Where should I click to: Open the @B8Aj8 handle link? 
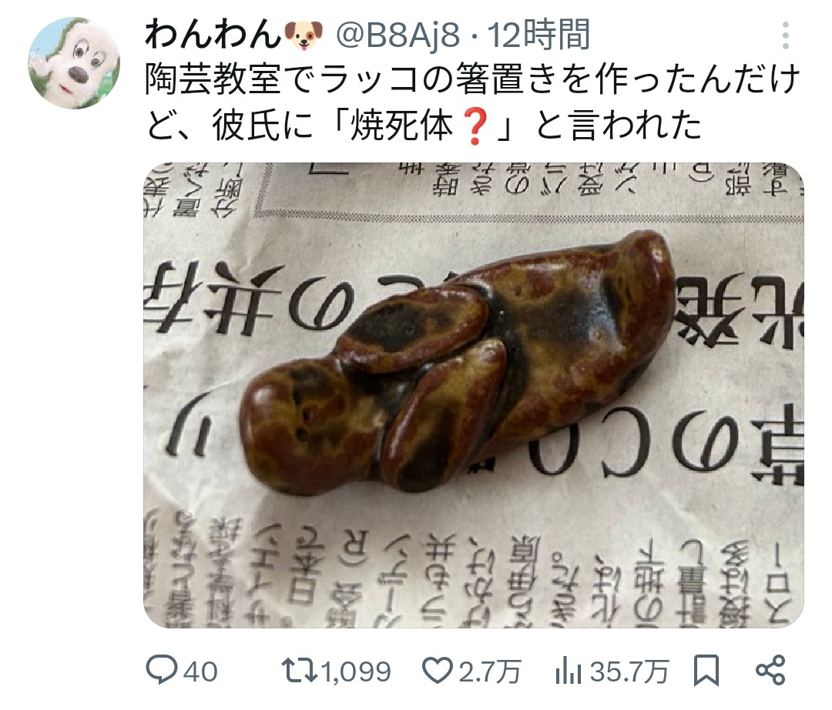[398, 35]
